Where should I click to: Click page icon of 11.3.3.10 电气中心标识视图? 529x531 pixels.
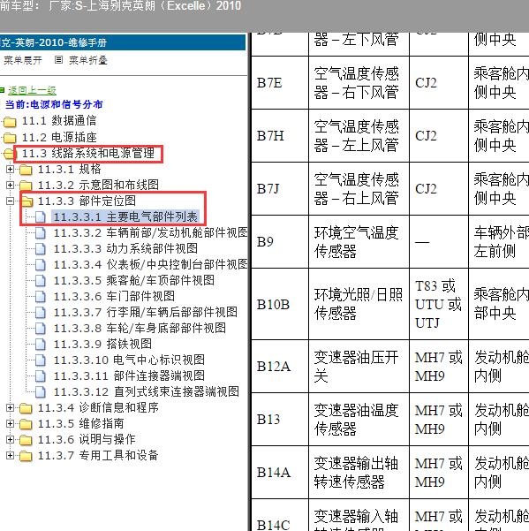click(x=41, y=360)
